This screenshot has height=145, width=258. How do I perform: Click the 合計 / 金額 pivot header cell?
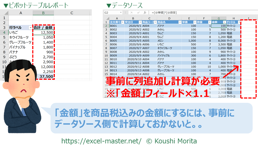(43, 27)
